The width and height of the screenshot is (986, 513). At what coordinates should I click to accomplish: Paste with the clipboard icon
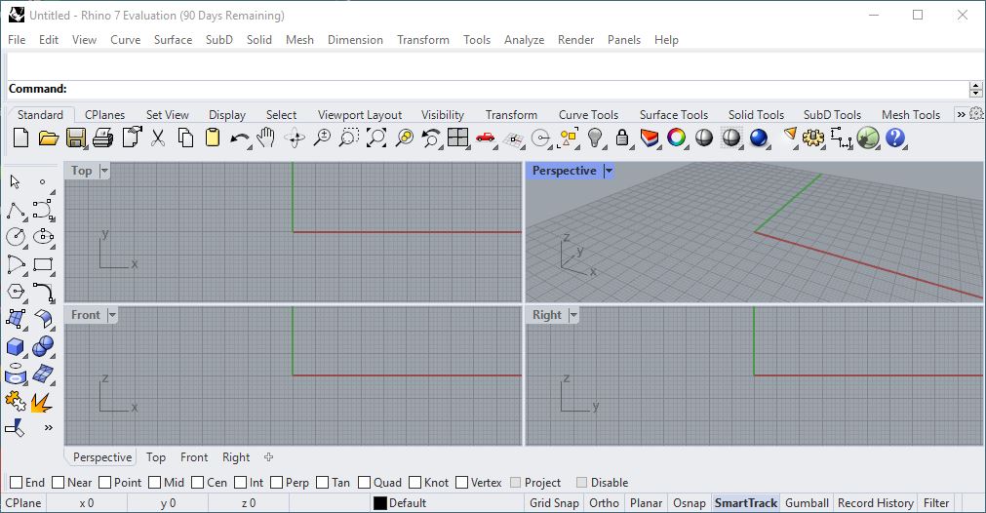point(213,138)
